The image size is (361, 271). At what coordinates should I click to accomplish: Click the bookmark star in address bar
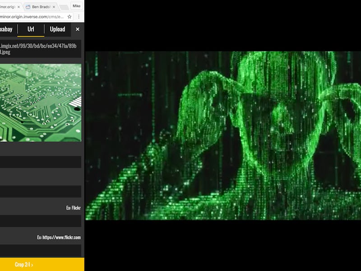[69, 17]
